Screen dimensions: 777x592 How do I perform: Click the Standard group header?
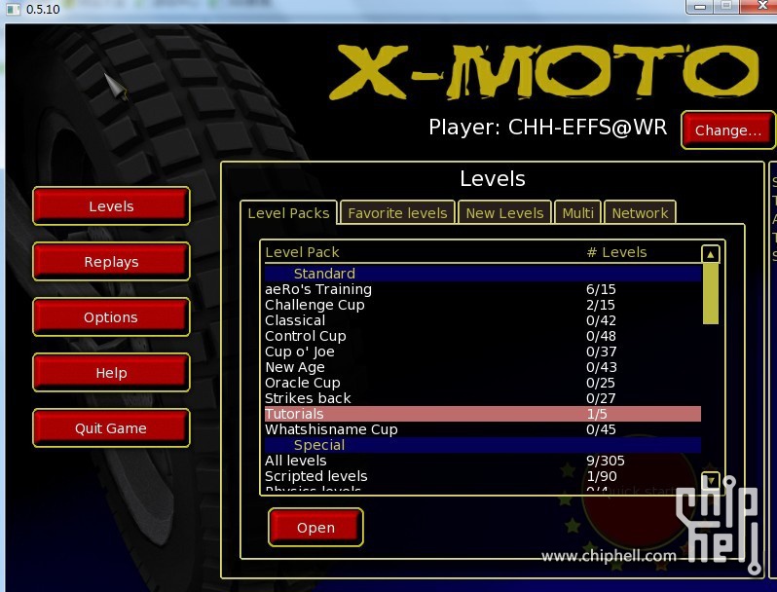483,274
